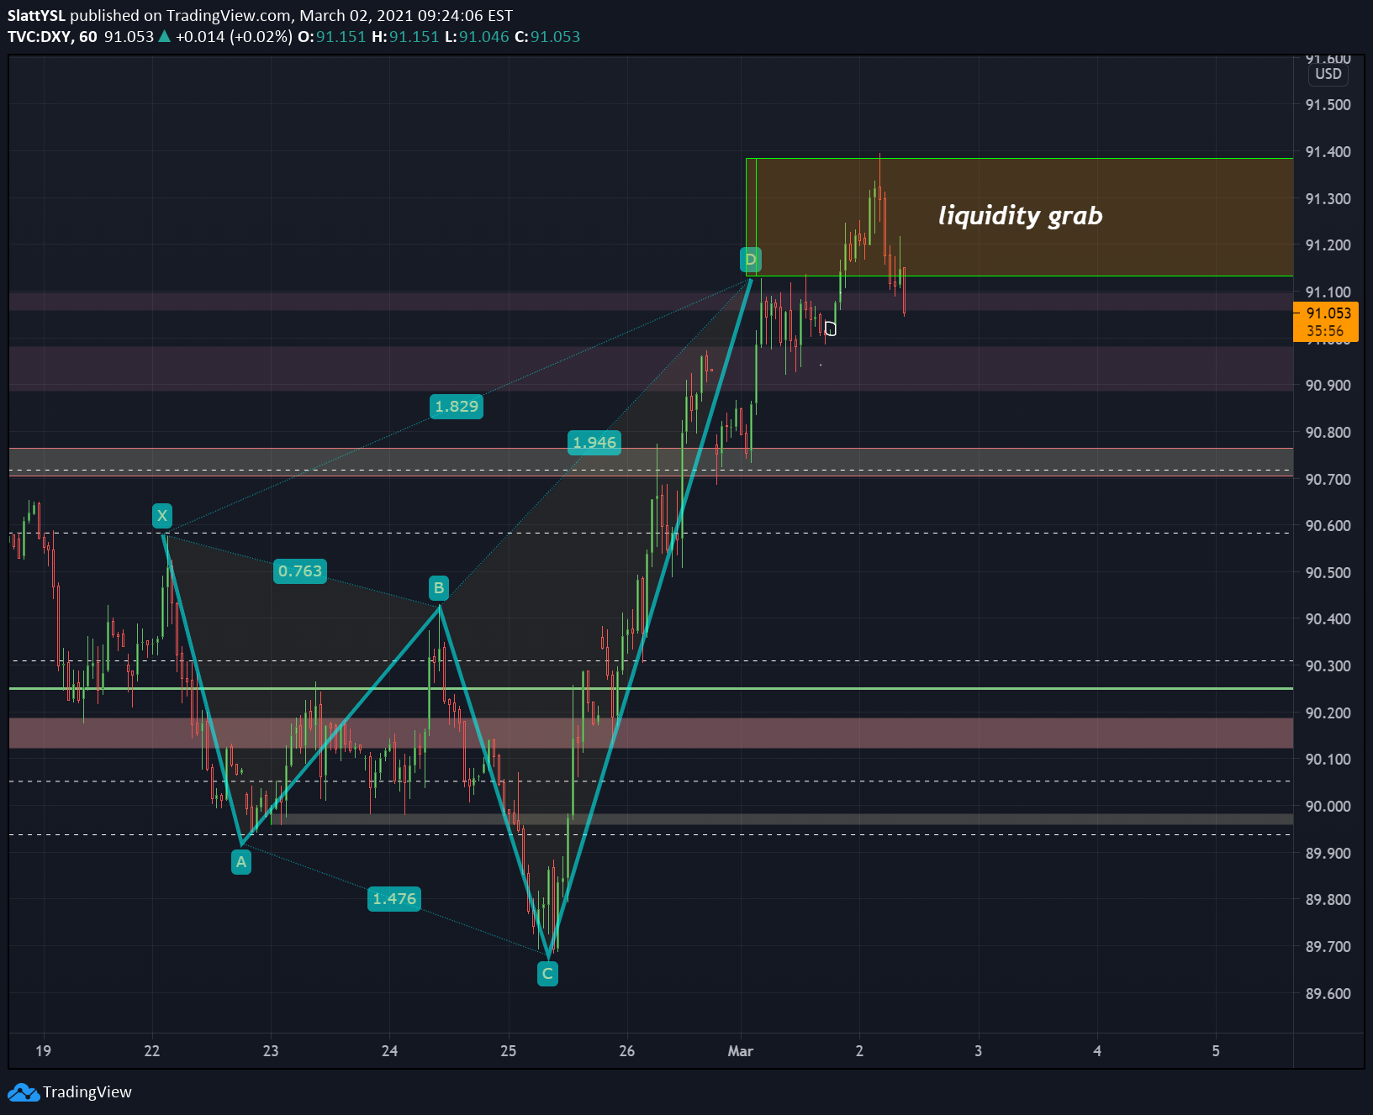Viewport: 1373px width, 1115px height.
Task: Click the 90.500 price axis label
Action: coord(1328,573)
